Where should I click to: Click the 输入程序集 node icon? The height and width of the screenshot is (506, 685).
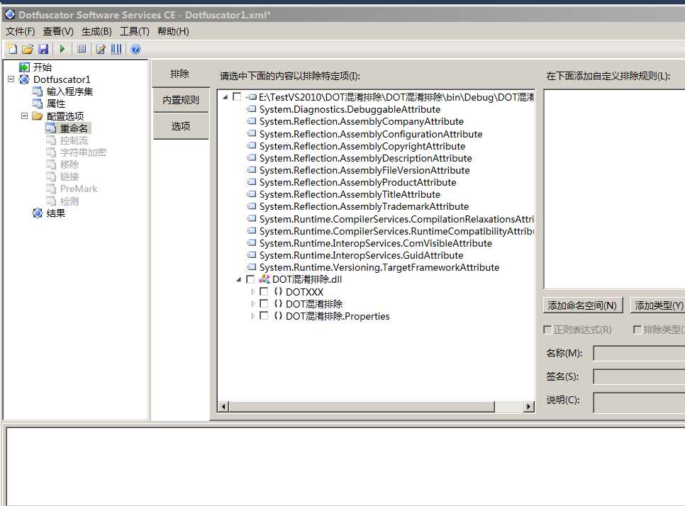(x=38, y=91)
